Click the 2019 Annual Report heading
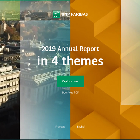The width and height of the screenshot is (140, 140). click(70, 49)
